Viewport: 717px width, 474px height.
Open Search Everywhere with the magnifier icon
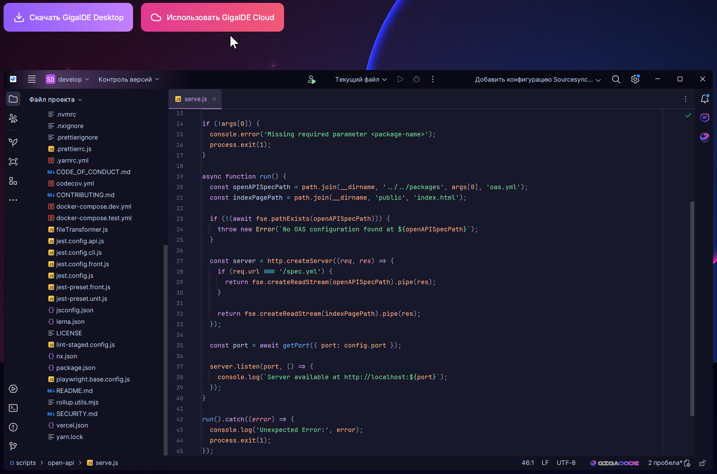pyautogui.click(x=616, y=79)
